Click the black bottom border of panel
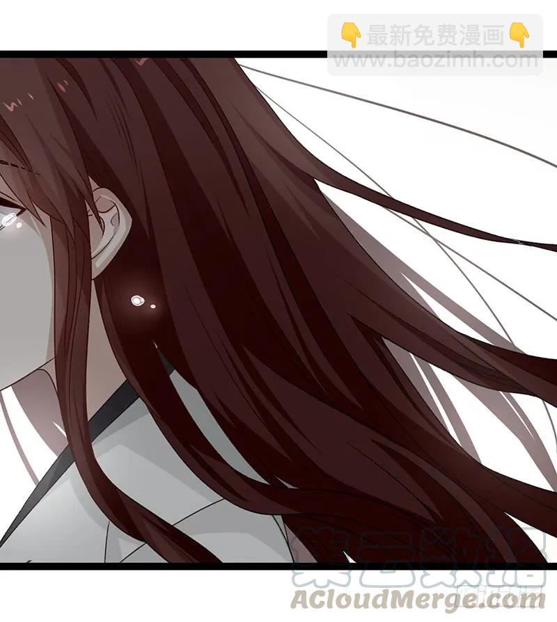Screen dimensions: 557x622 139,566
